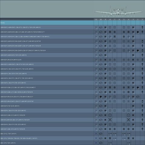
Task: Click the A-10 aircraft pylon diagram
Action: click(118, 11)
